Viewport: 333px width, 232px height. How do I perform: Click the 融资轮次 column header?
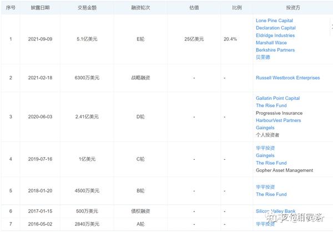click(140, 8)
